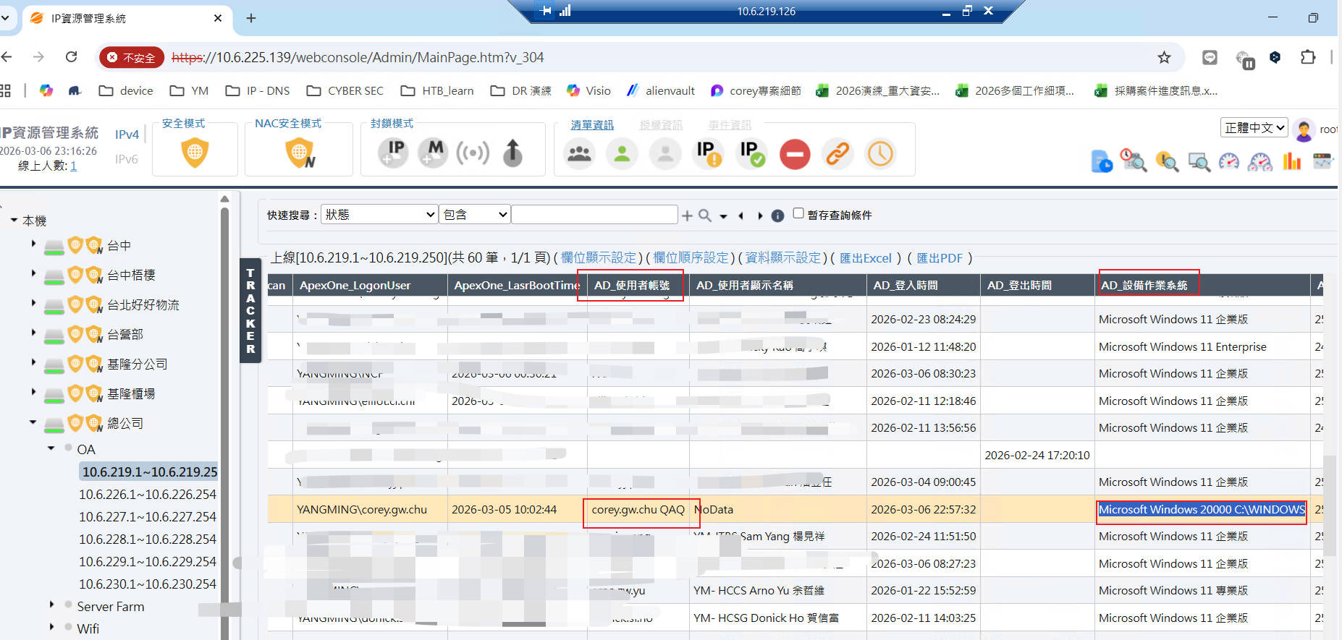Open the calendar history search icon

click(x=1134, y=160)
